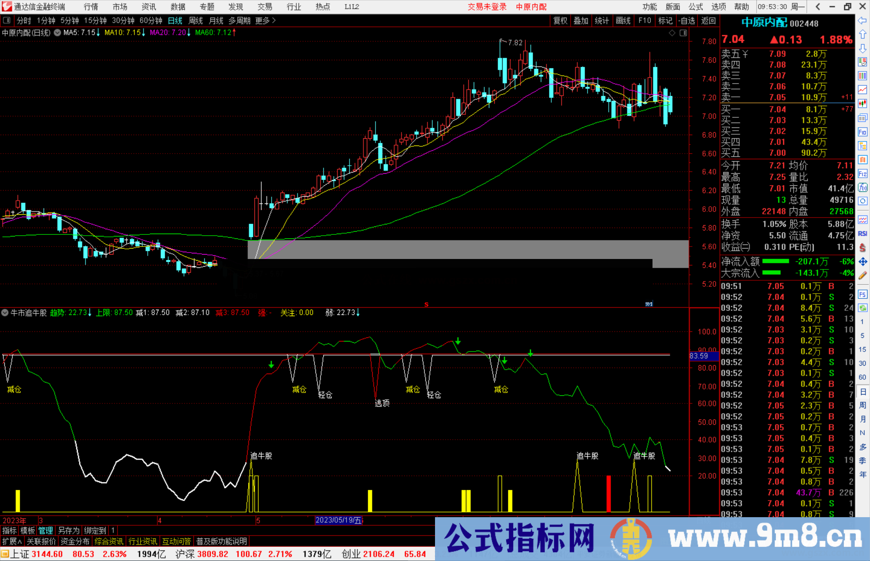Open the multi-window report icon
Screen dimensions: 870x561
[x=862, y=118]
